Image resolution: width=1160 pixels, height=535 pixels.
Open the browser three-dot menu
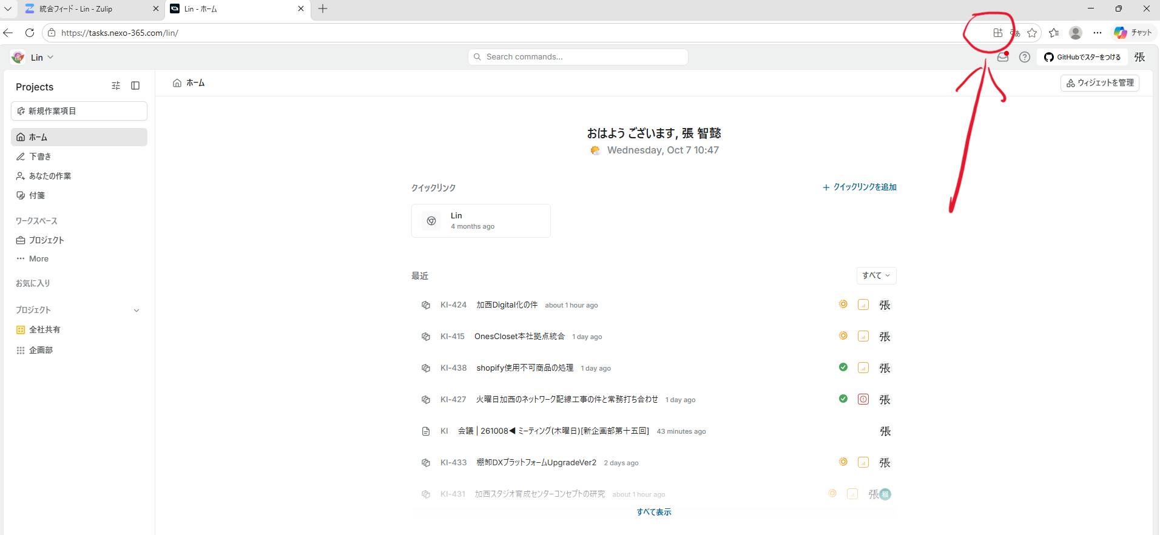coord(1098,33)
